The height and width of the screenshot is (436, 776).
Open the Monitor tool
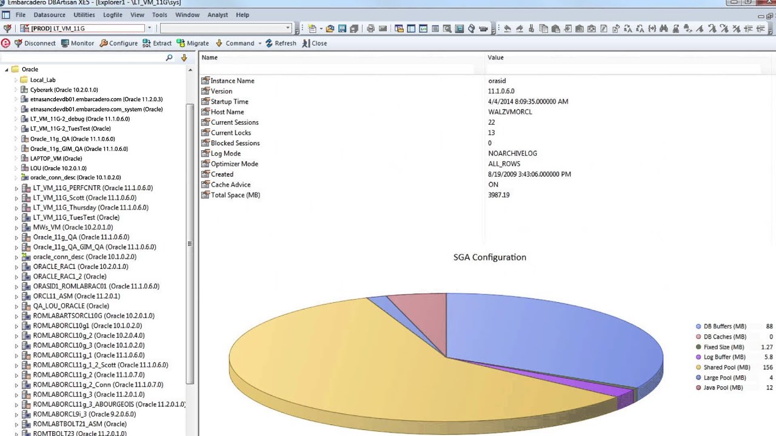(78, 43)
